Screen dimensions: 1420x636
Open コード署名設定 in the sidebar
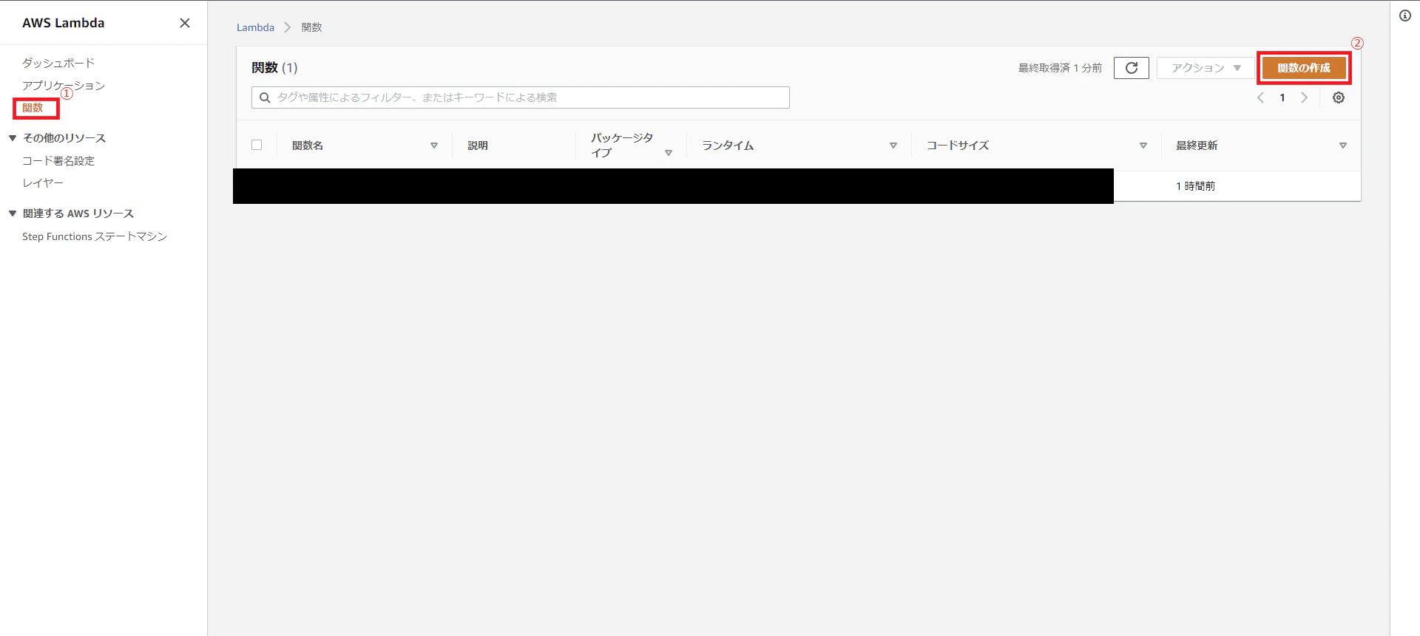pyautogui.click(x=58, y=160)
